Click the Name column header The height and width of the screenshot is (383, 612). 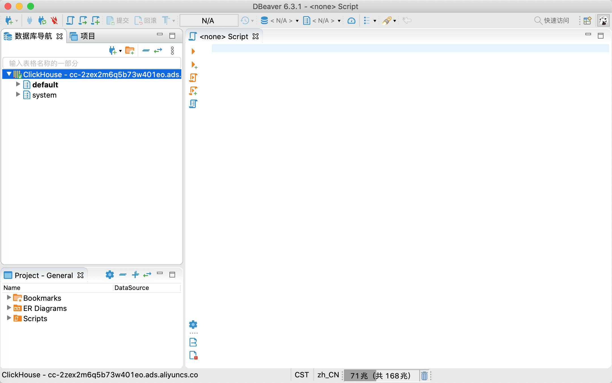(58, 288)
